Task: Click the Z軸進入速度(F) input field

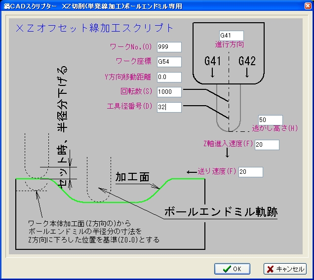Action: (x=267, y=145)
